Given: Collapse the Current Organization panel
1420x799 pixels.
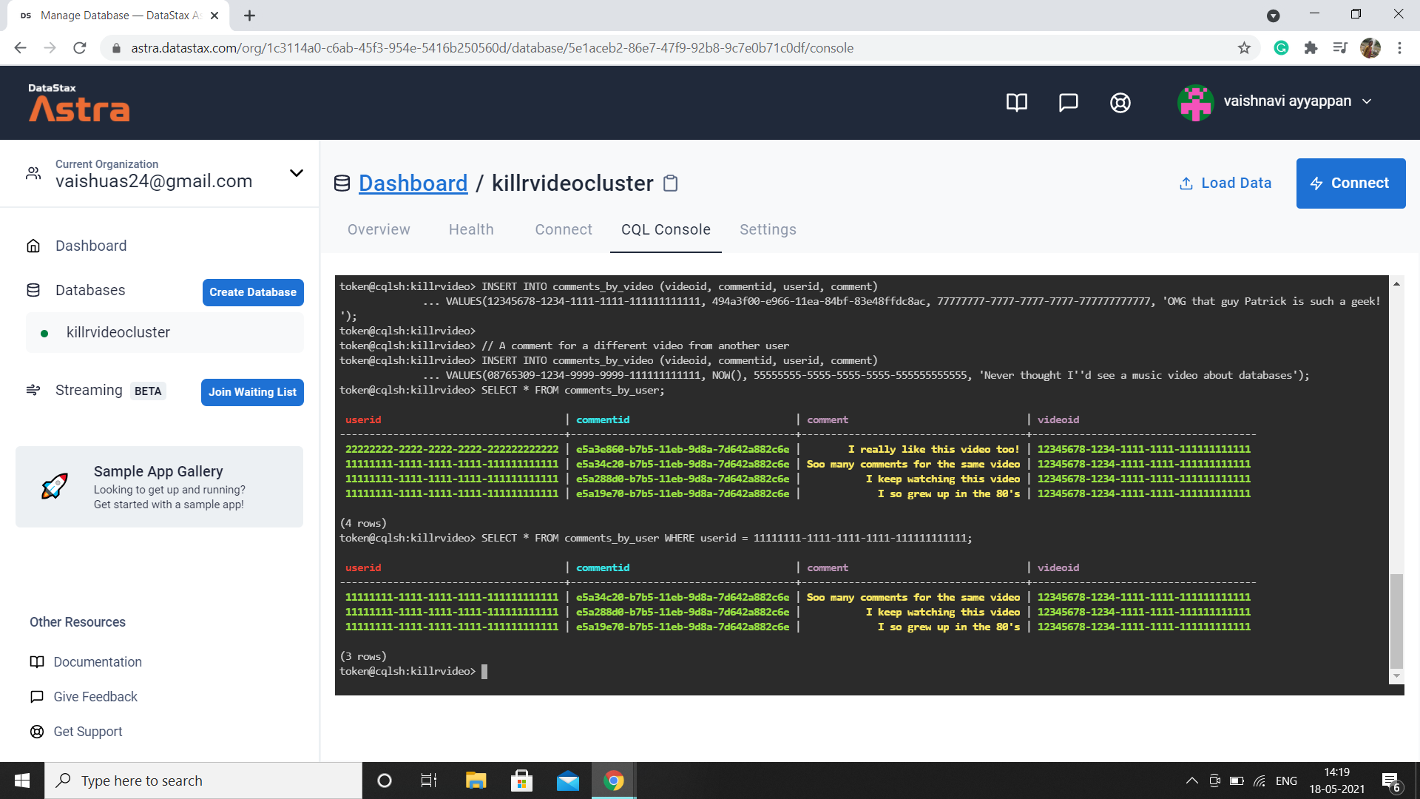Looking at the screenshot, I should tap(297, 173).
